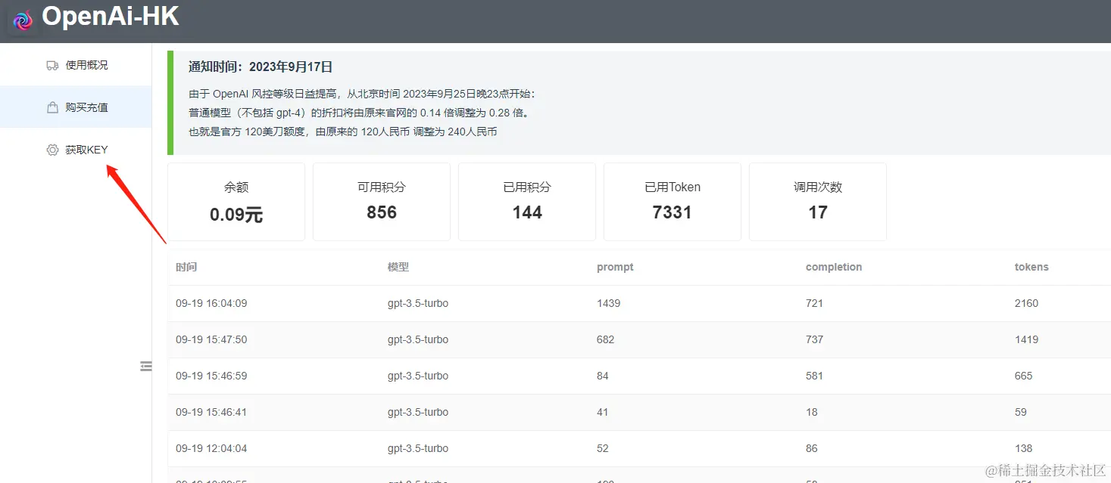Click the completion value 581
This screenshot has height=483, width=1111.
(x=814, y=376)
